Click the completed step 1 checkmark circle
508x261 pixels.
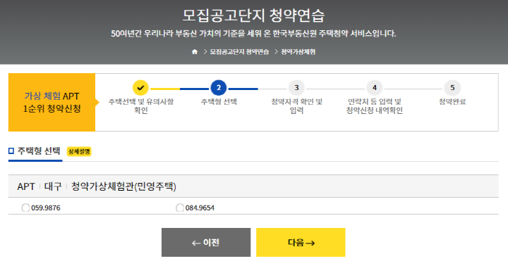(140, 87)
